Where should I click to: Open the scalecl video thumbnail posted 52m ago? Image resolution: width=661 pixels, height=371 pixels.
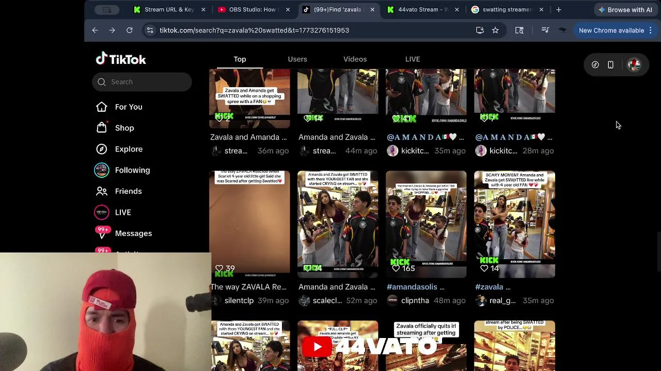tap(338, 225)
